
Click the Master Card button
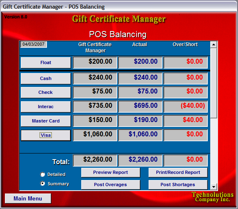(x=46, y=121)
